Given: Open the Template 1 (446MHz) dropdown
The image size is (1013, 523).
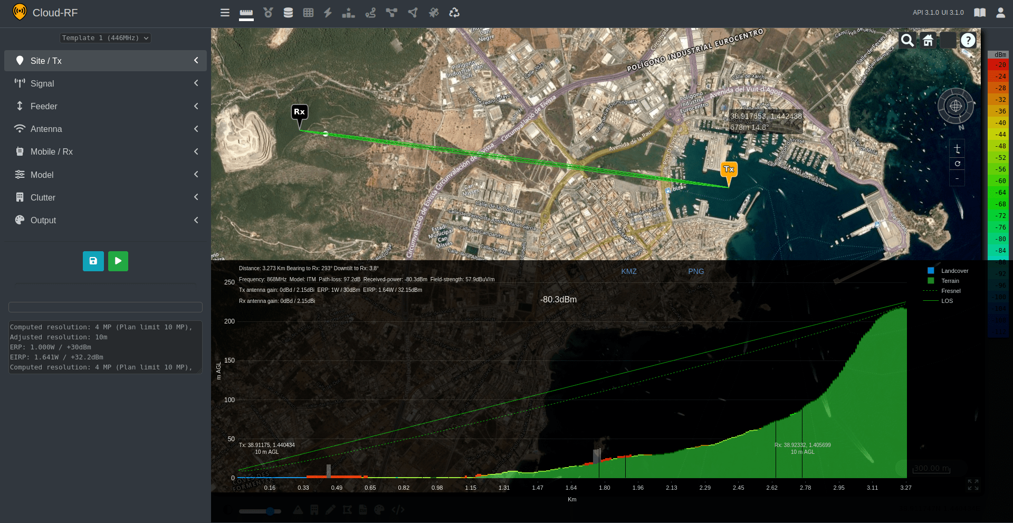Looking at the screenshot, I should click(105, 37).
